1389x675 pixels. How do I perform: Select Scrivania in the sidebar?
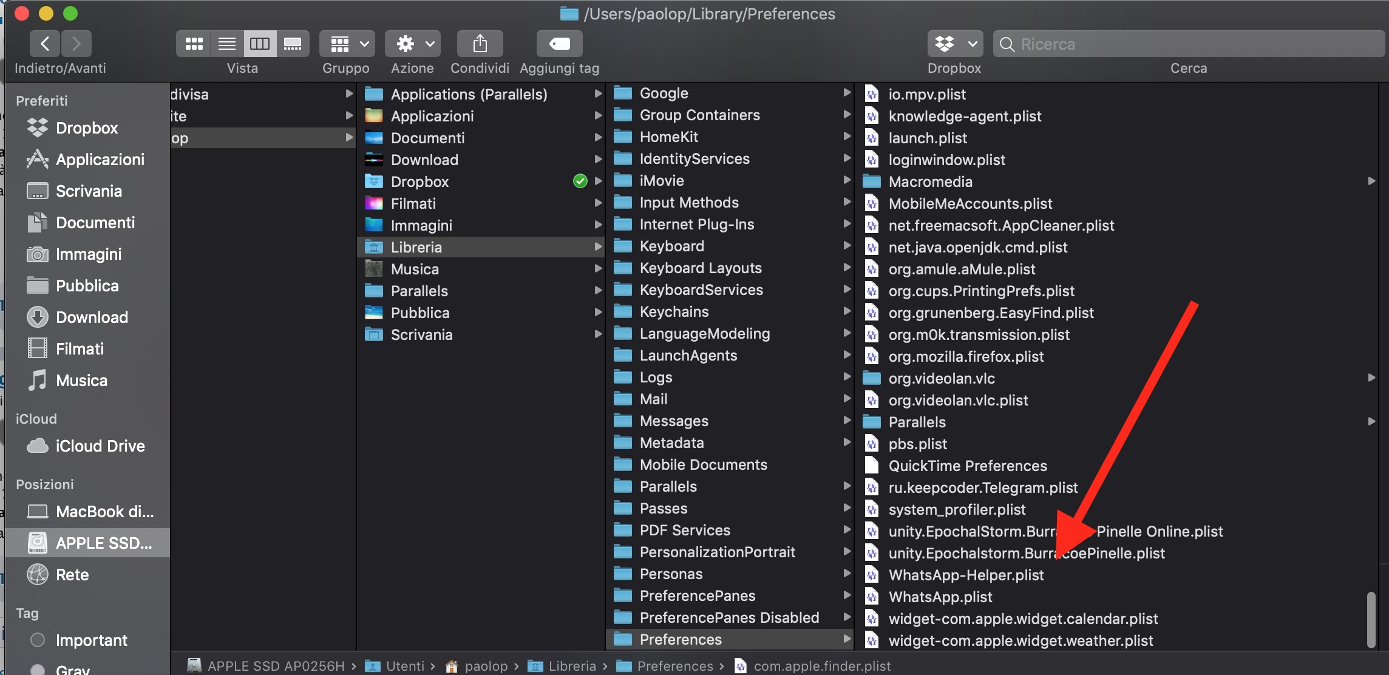(87, 191)
